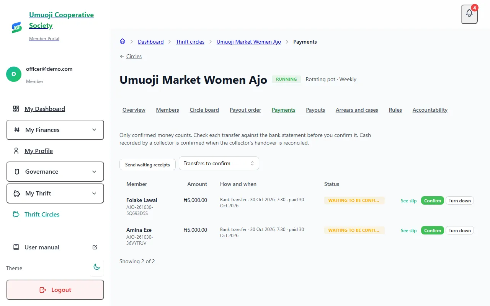This screenshot has height=306, width=490.
Task: Expand Governance chevron
Action: (94, 172)
